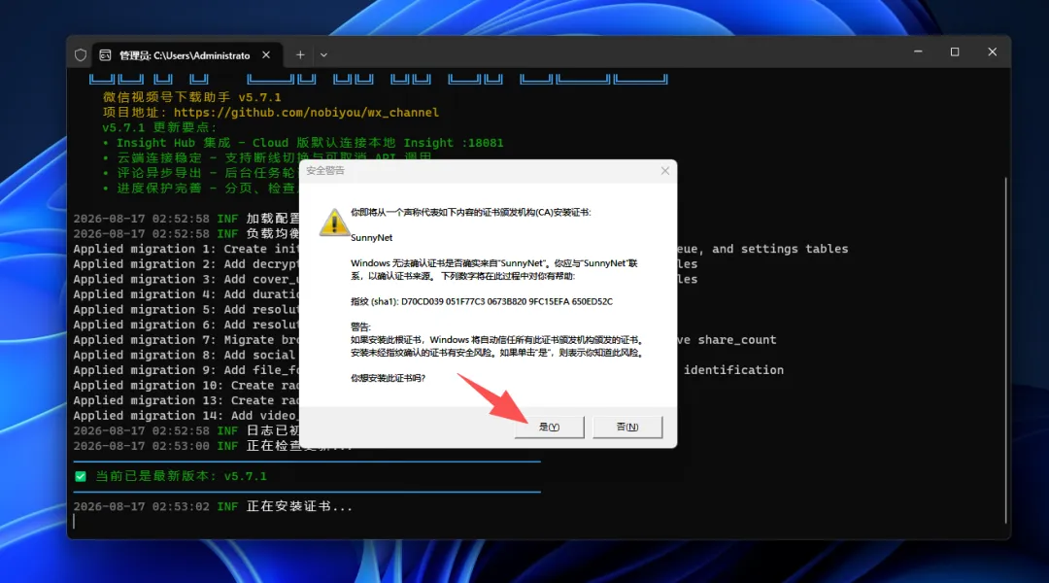Minimize the terminal window
This screenshot has height=583, width=1049.
coord(918,52)
